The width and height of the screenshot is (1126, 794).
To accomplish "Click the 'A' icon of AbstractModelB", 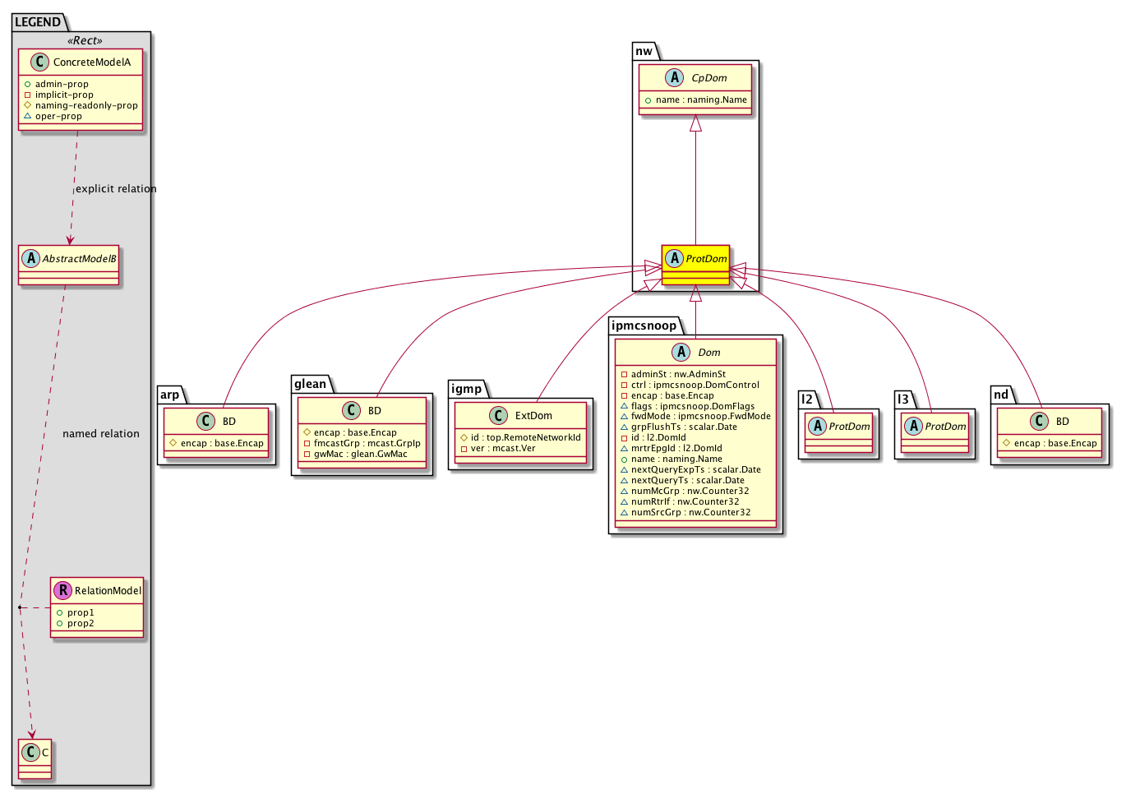I will click(x=31, y=258).
